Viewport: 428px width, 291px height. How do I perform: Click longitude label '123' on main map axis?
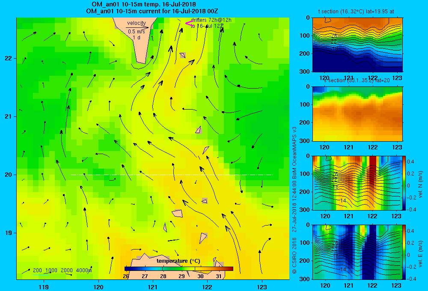pos(262,287)
